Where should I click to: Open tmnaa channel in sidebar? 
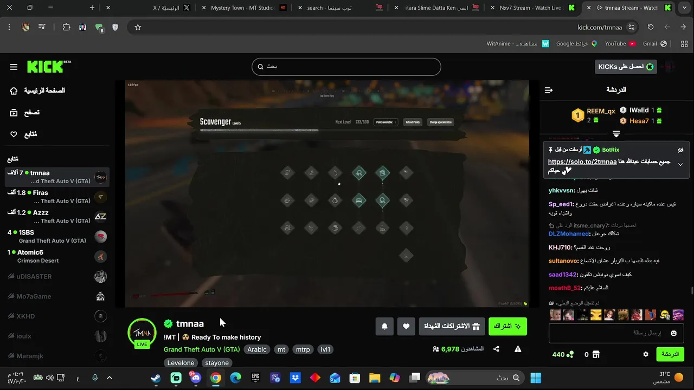coord(57,177)
